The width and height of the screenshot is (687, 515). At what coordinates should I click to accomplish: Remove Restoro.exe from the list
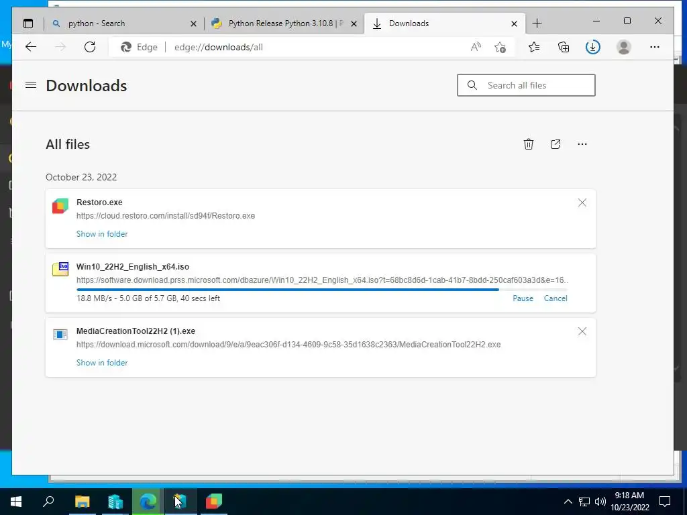pyautogui.click(x=582, y=203)
